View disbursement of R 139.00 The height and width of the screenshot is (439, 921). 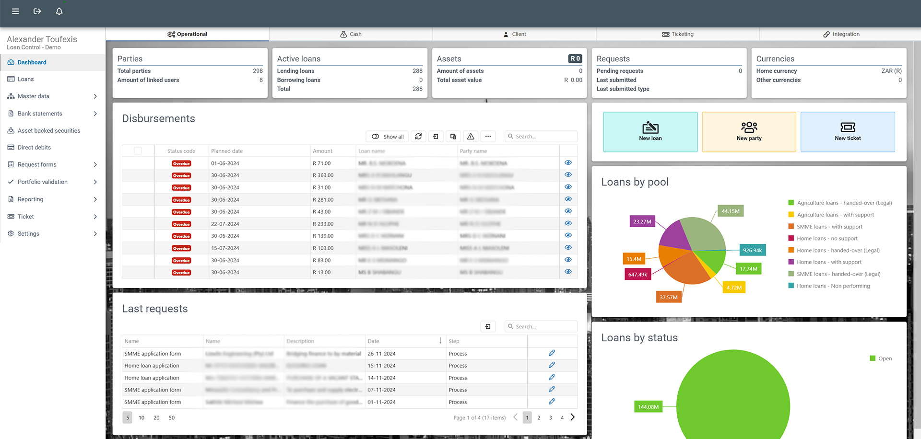tap(568, 235)
